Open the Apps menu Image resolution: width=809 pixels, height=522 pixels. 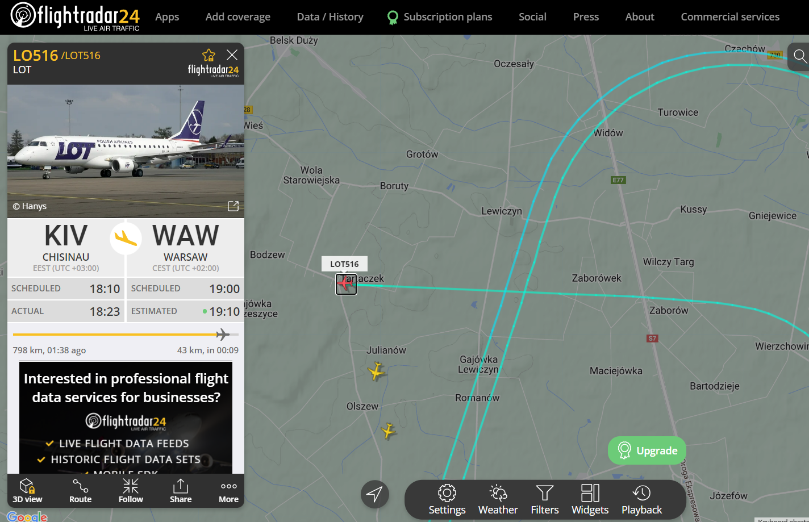167,17
